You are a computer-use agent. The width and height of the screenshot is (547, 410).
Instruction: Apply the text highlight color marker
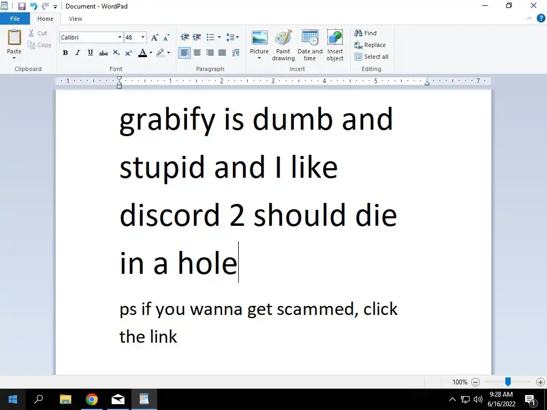point(160,53)
